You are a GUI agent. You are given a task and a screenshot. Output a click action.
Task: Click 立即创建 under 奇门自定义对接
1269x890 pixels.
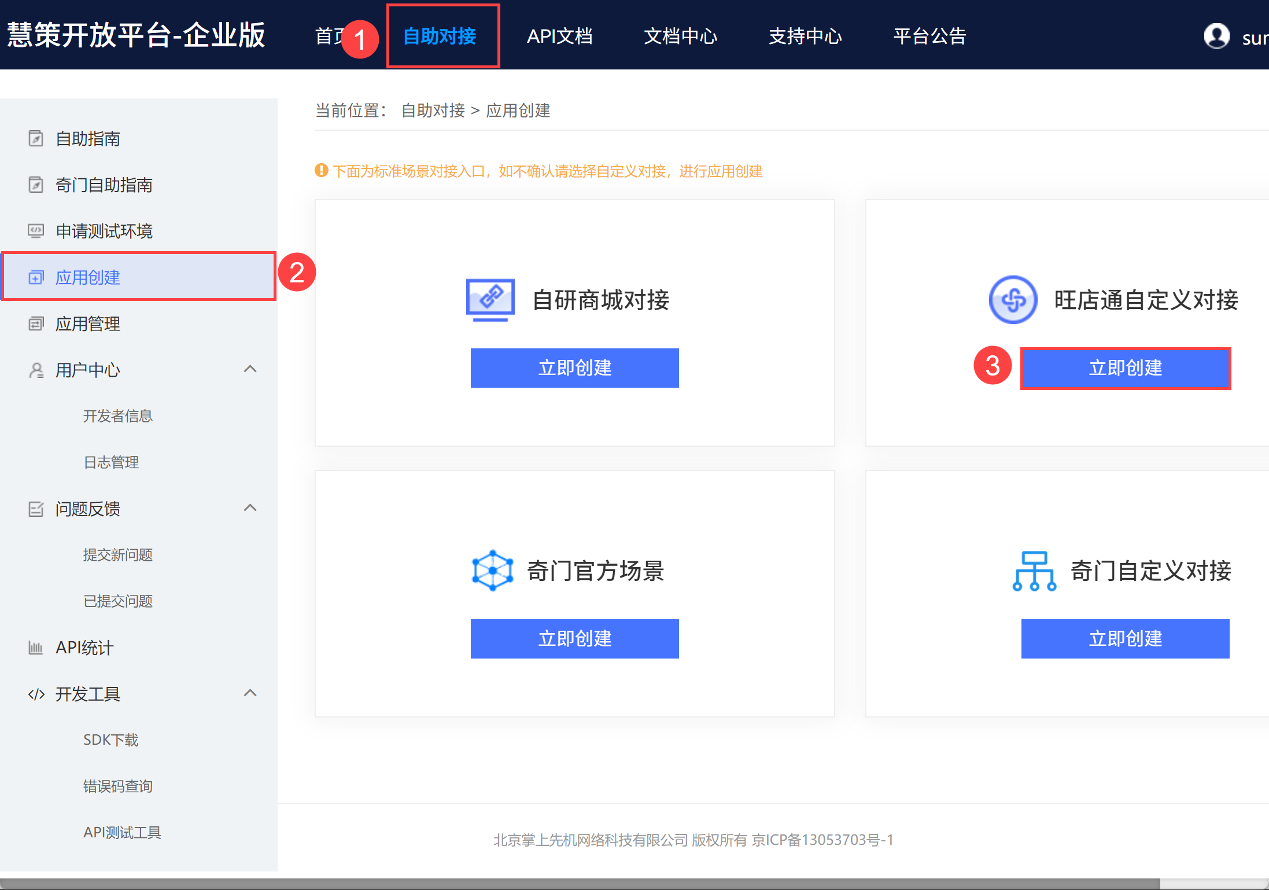1126,639
